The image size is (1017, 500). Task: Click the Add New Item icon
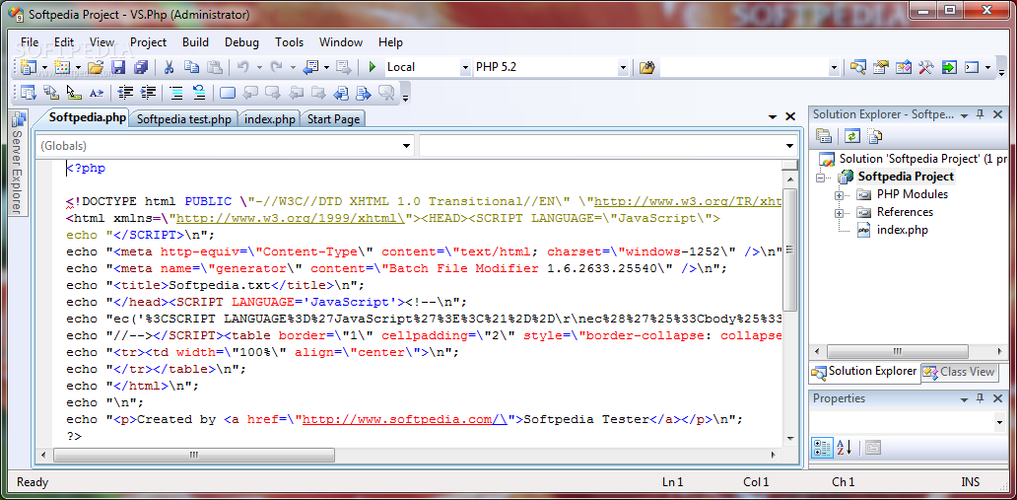[x=62, y=67]
